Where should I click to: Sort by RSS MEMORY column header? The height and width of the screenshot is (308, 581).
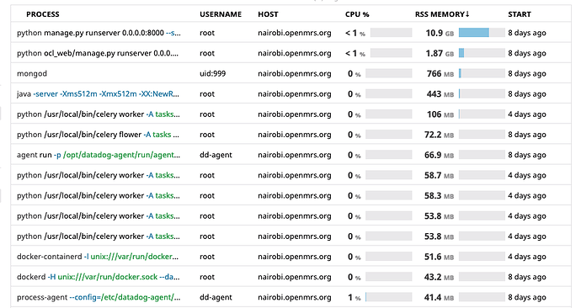(x=442, y=14)
